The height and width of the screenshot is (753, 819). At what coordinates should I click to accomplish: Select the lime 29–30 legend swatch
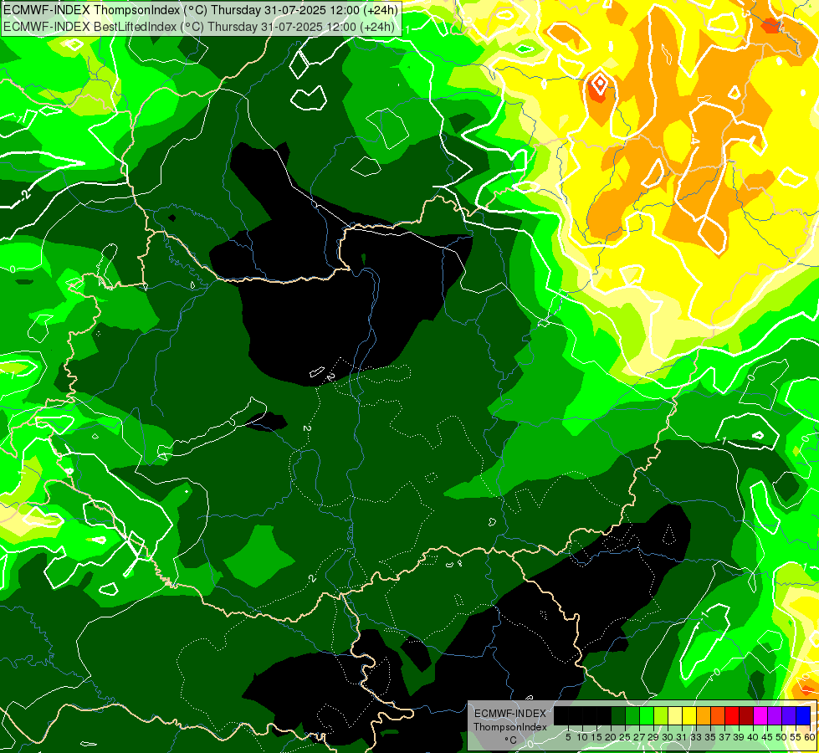(x=661, y=715)
